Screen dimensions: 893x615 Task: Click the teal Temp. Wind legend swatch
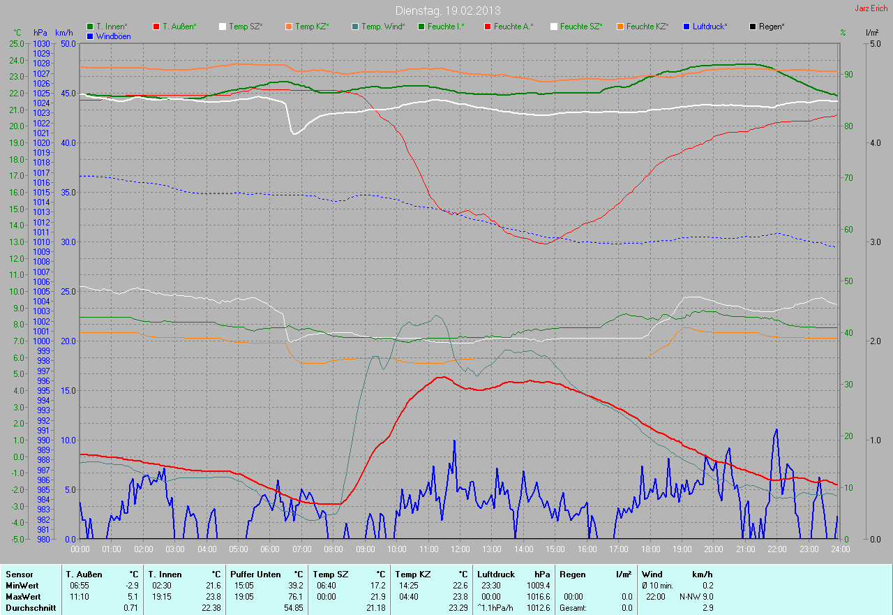354,27
